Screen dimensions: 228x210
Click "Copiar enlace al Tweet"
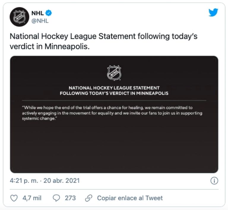point(130,198)
